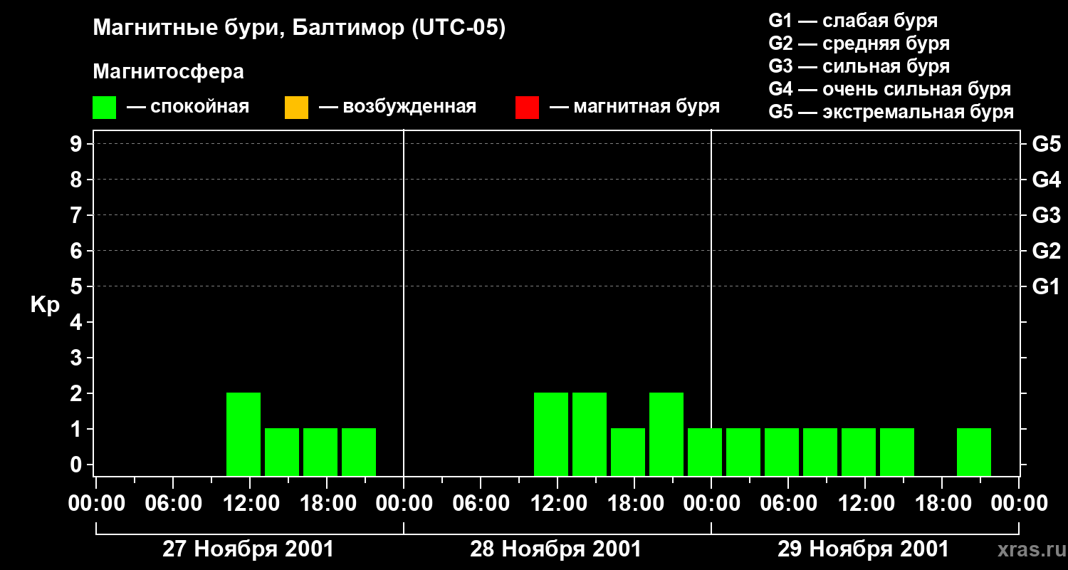Click the green 'спокойная' legend swatch
Screen dimensions: 1068x570
[104, 108]
